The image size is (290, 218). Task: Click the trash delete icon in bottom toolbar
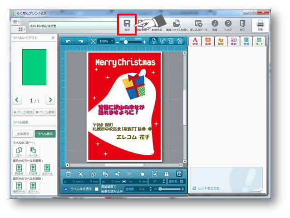click(x=69, y=174)
